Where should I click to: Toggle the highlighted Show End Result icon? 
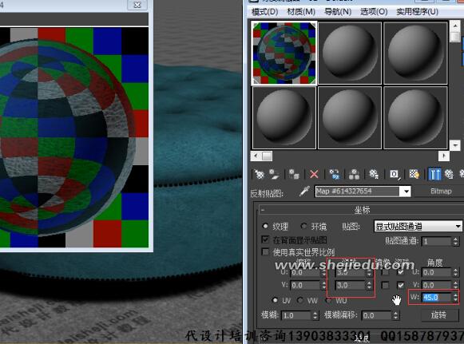pyautogui.click(x=434, y=174)
